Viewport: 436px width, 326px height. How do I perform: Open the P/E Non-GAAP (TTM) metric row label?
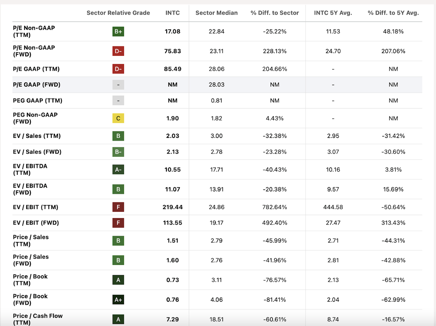click(34, 31)
